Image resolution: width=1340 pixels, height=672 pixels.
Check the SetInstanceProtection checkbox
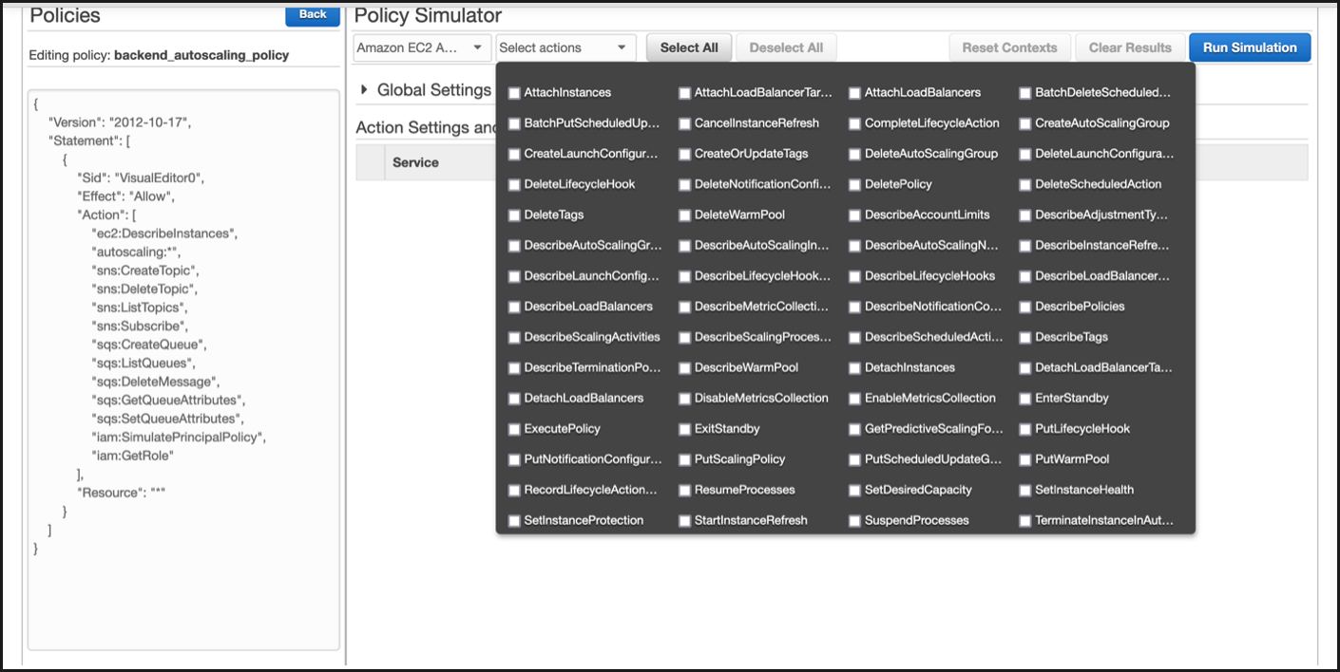tap(514, 521)
